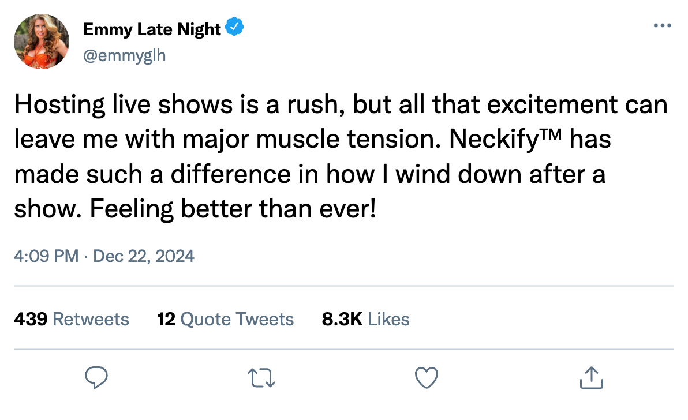
Task: Retweet this post using the arrows icon
Action: [261, 378]
